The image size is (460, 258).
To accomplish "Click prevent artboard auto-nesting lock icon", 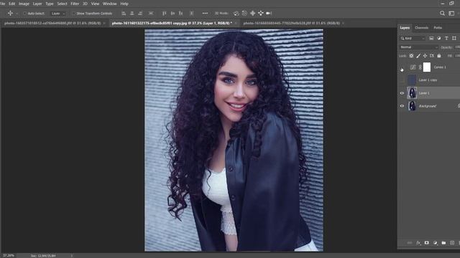I will tap(432, 56).
